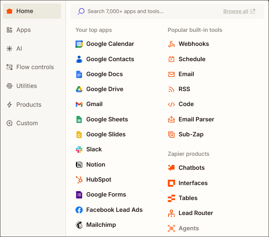Viewport: 269px width, 237px height.
Task: Select Schedule built-in tool label
Action: 192,59
